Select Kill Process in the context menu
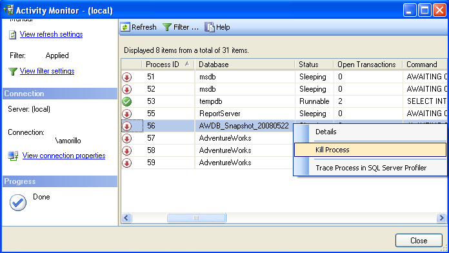 (370, 150)
